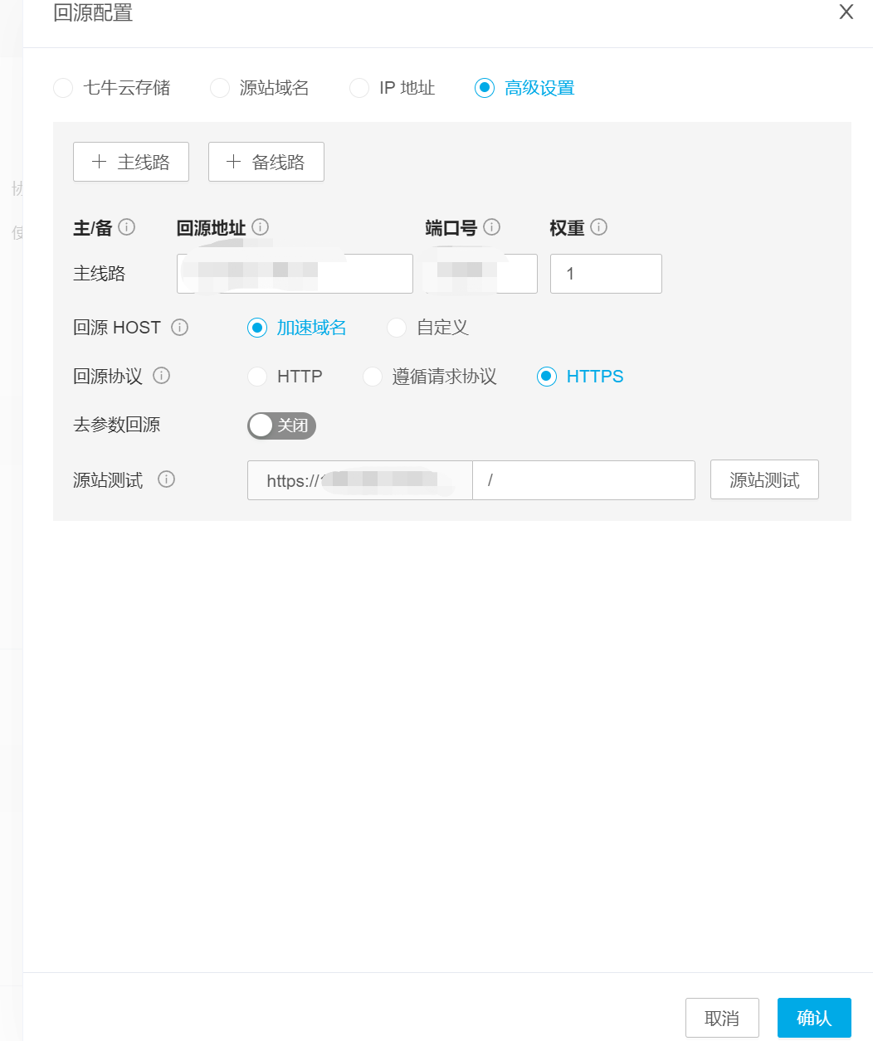The height and width of the screenshot is (1041, 873).
Task: Focus the 源站测试 path input
Action: click(583, 480)
